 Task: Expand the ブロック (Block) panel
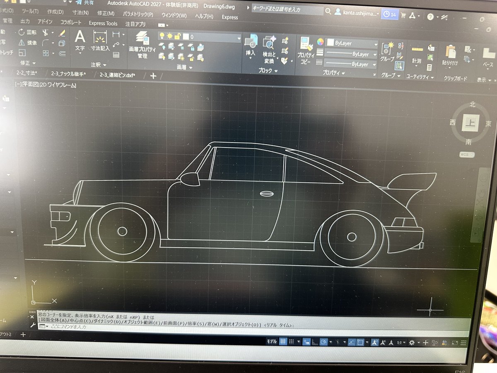pyautogui.click(x=268, y=71)
